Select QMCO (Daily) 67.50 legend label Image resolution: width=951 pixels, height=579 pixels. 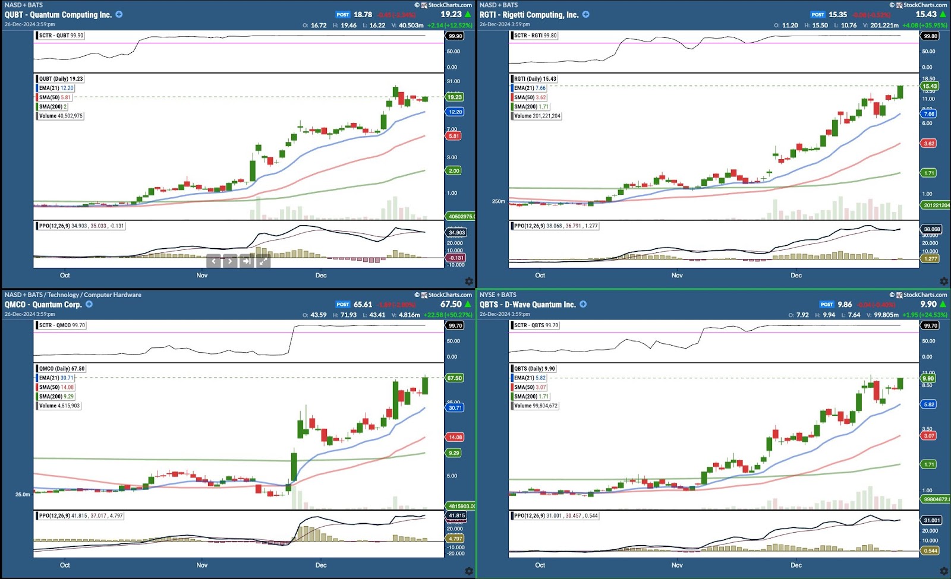pyautogui.click(x=62, y=369)
